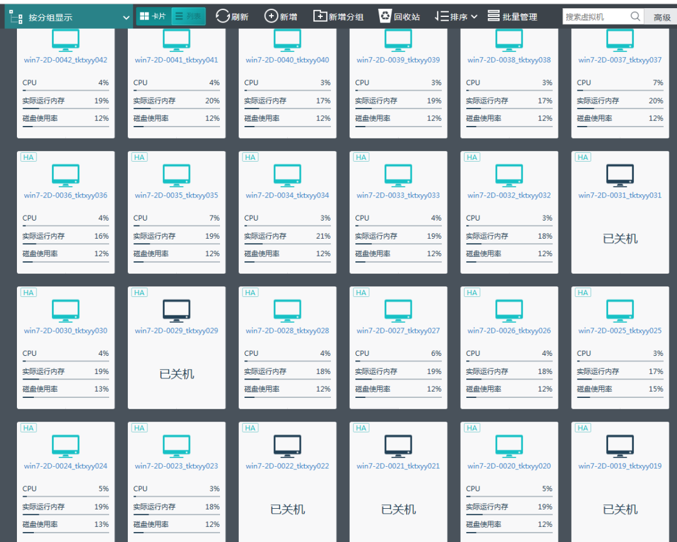
Task: Click HA badge on win7-2D-0024_tktxyy024 card
Action: click(28, 428)
